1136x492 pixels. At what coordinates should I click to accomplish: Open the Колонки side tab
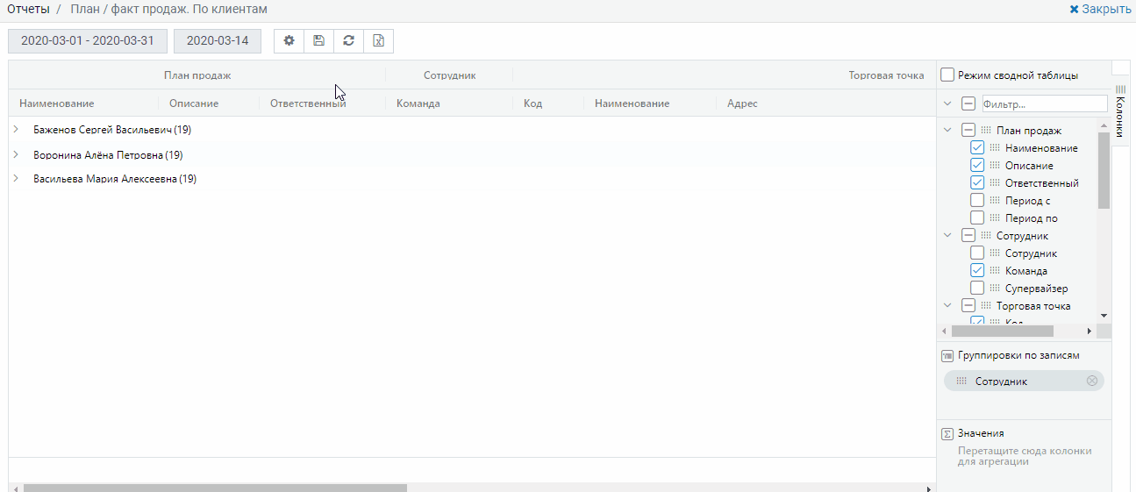[1120, 111]
